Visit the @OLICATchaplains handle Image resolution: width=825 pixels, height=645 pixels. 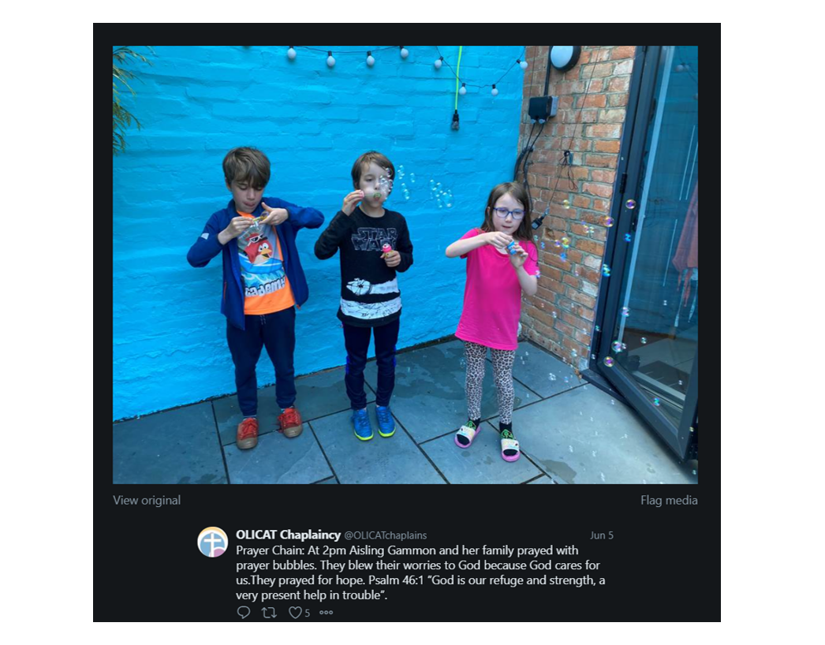pyautogui.click(x=385, y=535)
